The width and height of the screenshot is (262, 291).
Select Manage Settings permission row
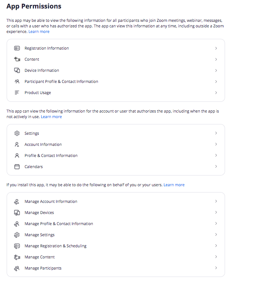pyautogui.click(x=116, y=235)
